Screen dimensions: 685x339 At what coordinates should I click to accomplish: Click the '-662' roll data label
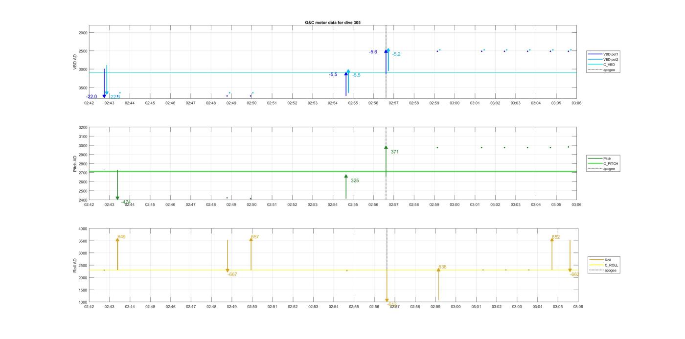pos(574,274)
